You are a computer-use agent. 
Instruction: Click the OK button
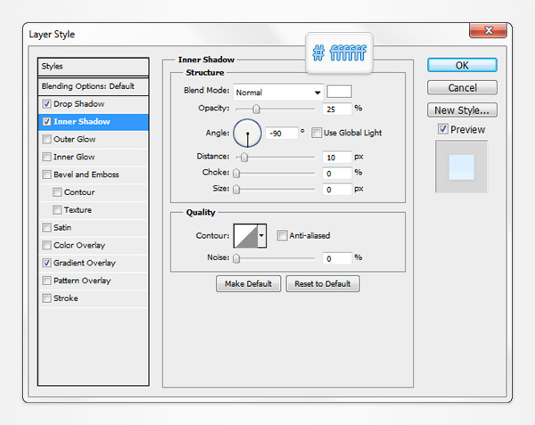[x=461, y=65]
